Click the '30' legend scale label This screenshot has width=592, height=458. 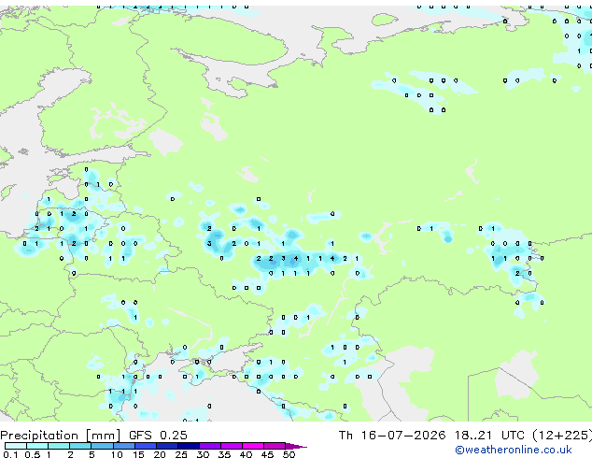click(203, 454)
